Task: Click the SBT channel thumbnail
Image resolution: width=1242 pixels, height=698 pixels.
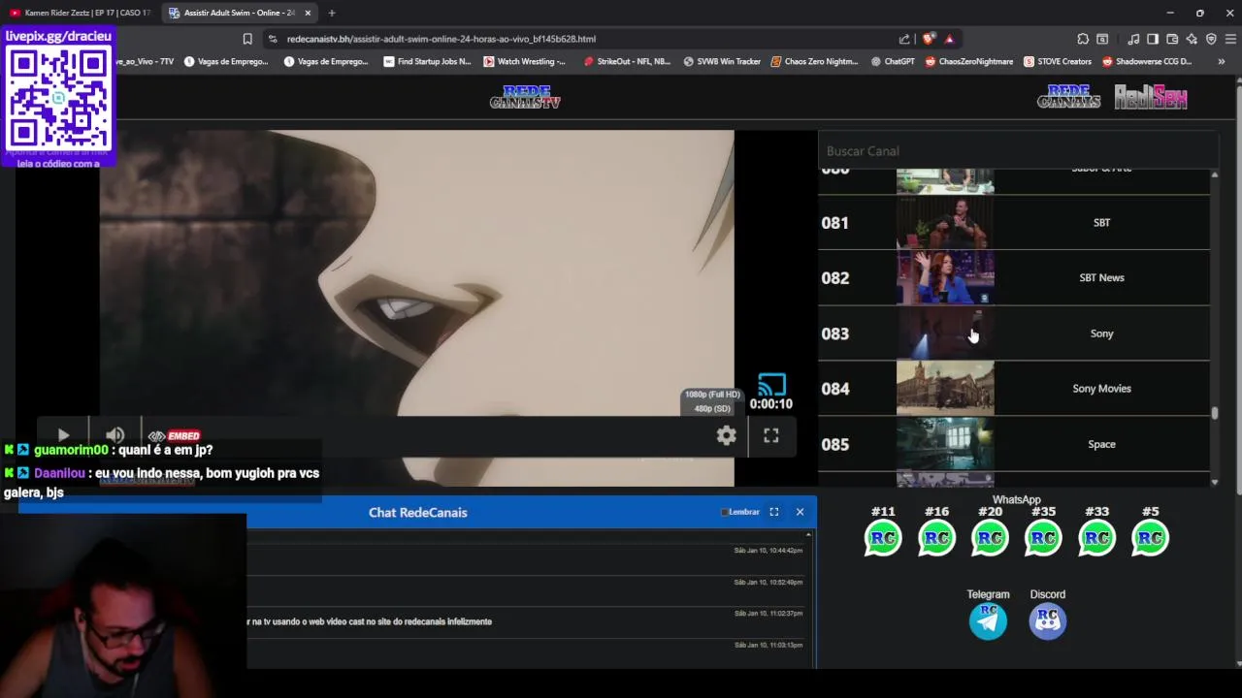Action: (945, 223)
